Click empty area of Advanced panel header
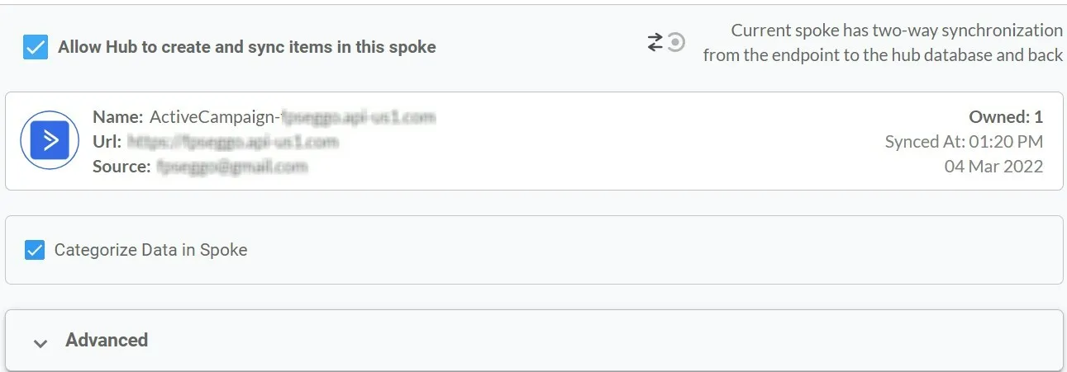This screenshot has width=1067, height=372. click(x=603, y=340)
